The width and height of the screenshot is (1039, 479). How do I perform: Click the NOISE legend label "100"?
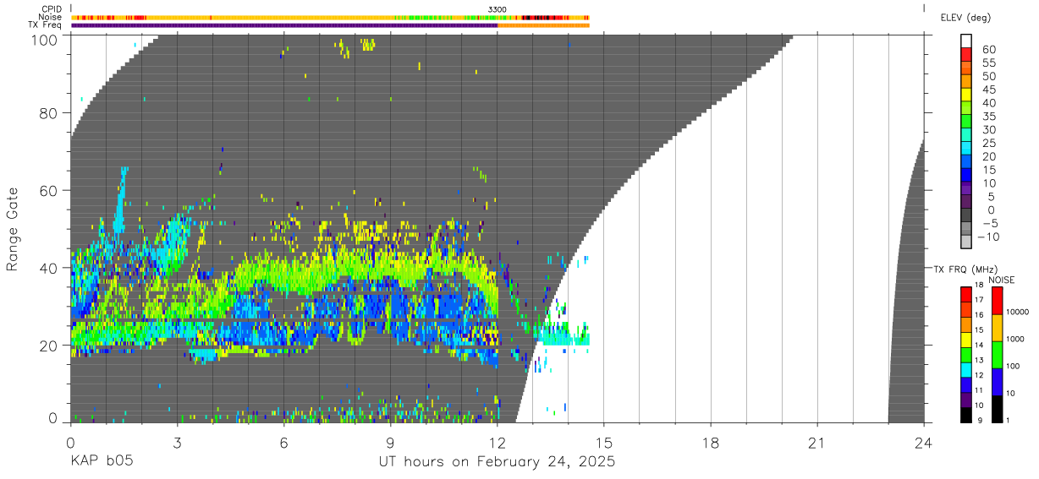(1013, 366)
